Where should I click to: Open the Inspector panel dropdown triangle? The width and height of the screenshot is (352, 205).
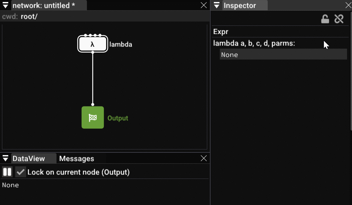pos(216,5)
